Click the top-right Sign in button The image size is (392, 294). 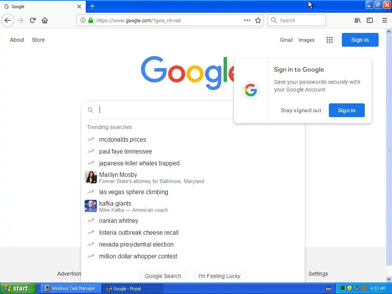[360, 40]
